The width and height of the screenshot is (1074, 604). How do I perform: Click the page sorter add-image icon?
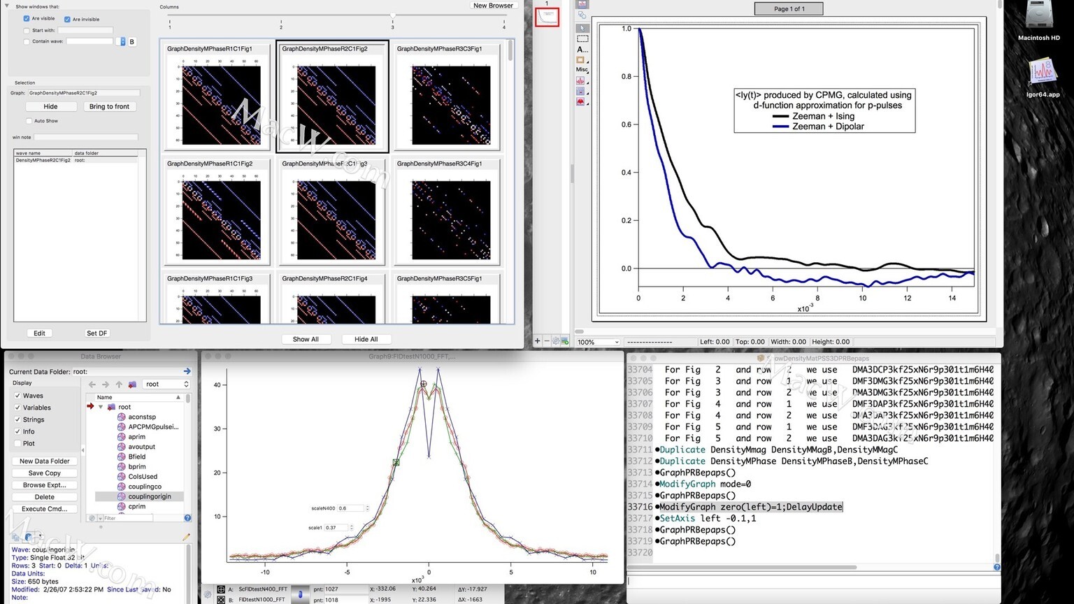[564, 341]
